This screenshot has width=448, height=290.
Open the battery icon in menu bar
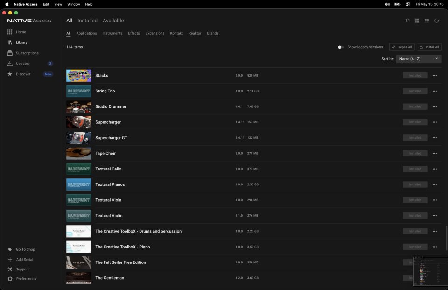tap(397, 4)
